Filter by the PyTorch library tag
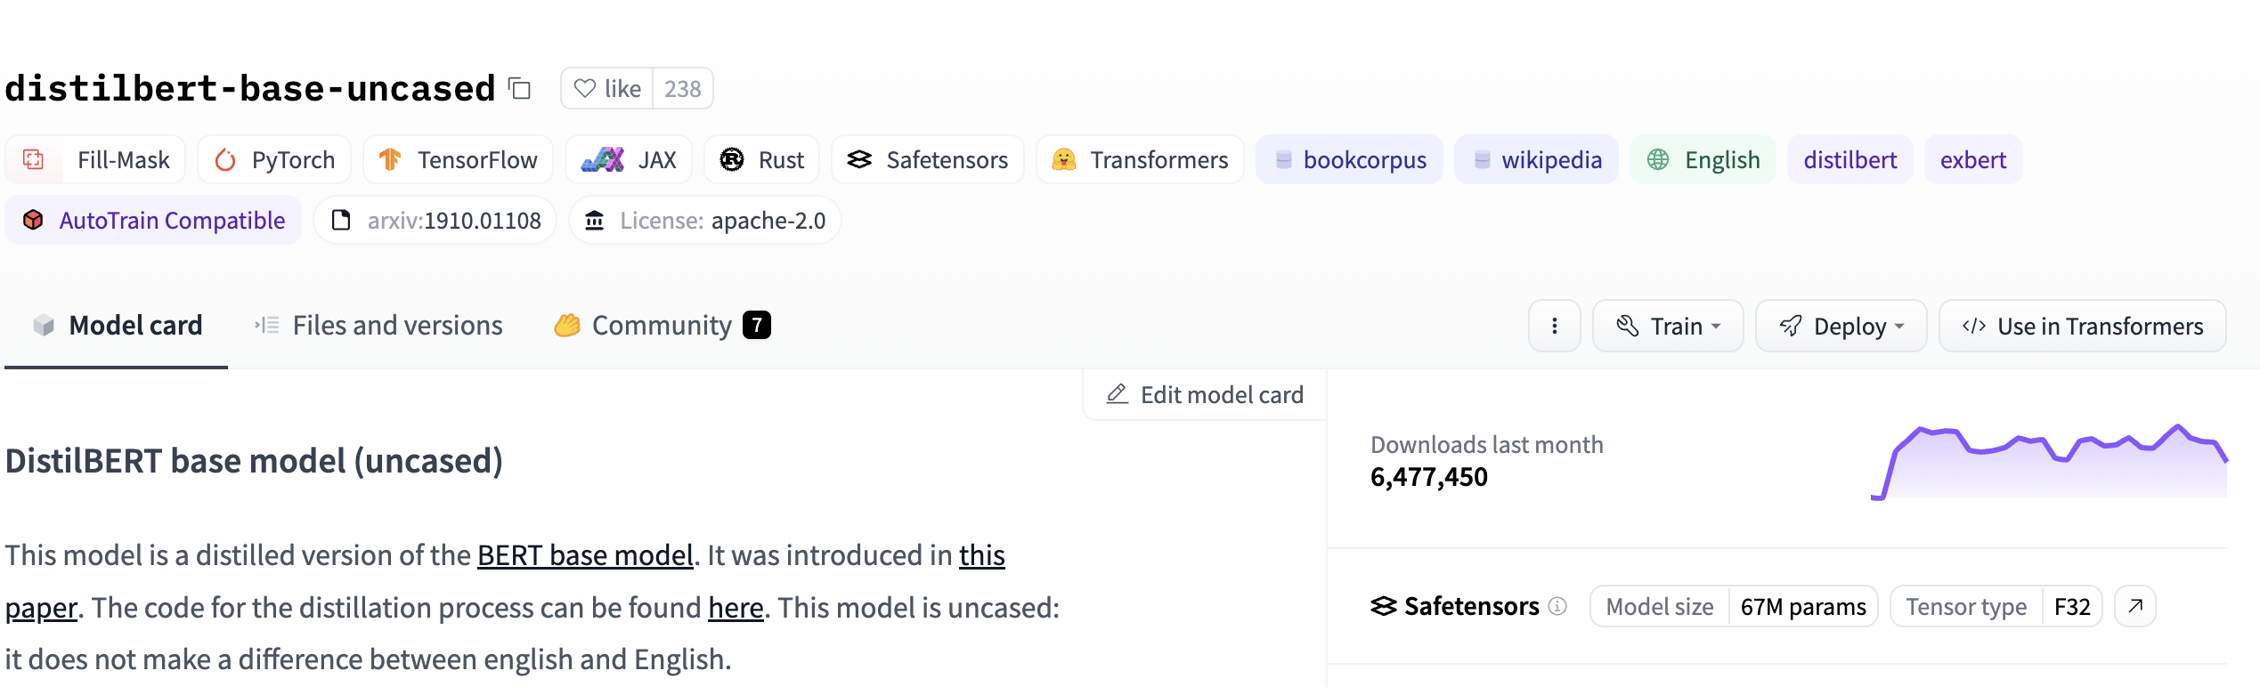This screenshot has height=687, width=2260. (x=274, y=160)
